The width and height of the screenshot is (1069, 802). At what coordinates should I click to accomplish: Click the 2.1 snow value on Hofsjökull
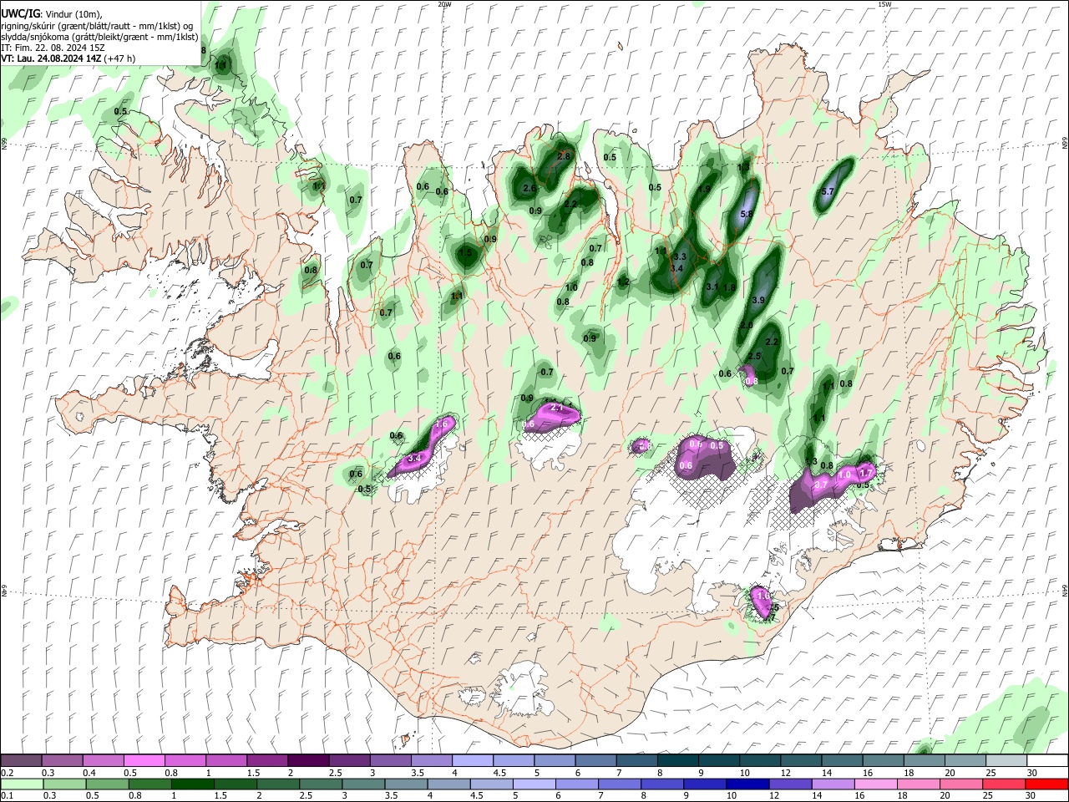click(x=557, y=408)
